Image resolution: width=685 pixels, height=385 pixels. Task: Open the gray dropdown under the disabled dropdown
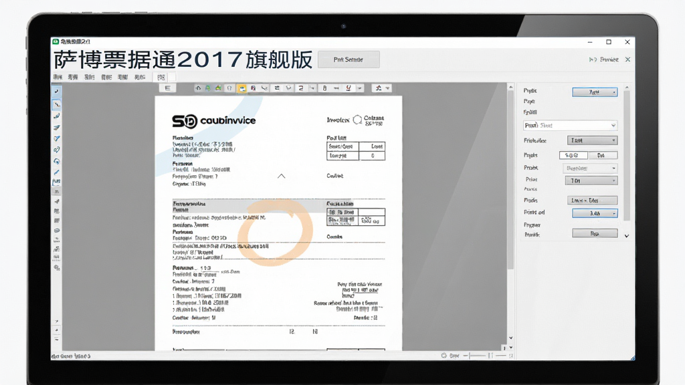pos(591,180)
